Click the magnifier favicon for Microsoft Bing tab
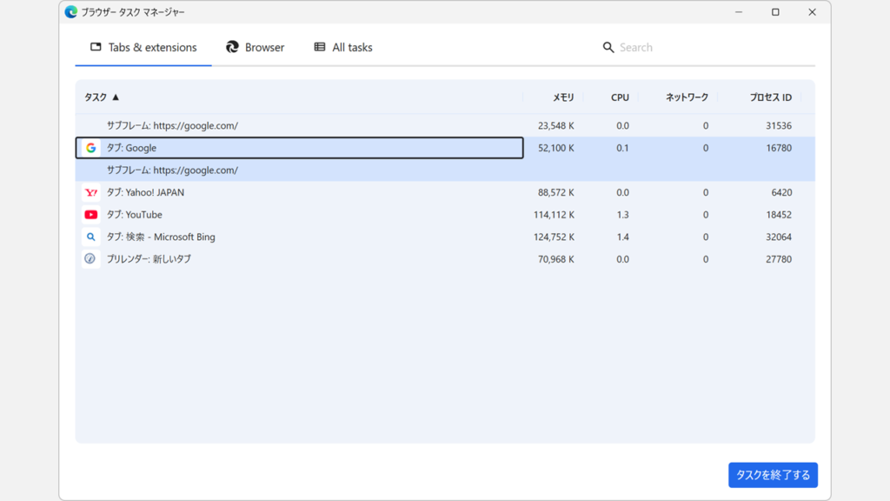Viewport: 890px width, 501px height. [90, 236]
